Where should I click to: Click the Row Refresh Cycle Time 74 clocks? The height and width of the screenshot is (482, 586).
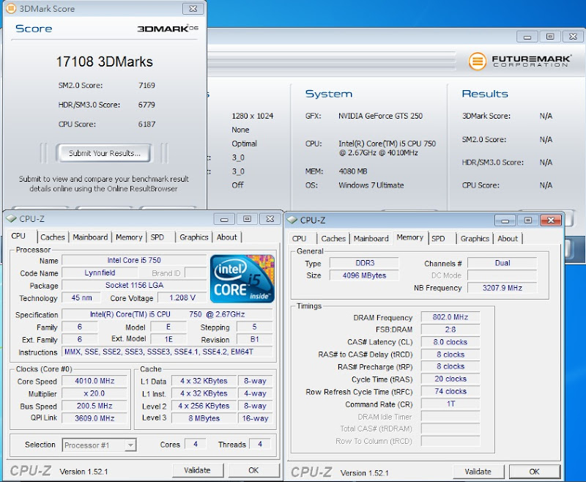(450, 392)
